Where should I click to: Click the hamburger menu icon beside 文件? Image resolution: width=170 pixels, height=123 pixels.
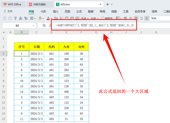pyautogui.click(x=5, y=11)
